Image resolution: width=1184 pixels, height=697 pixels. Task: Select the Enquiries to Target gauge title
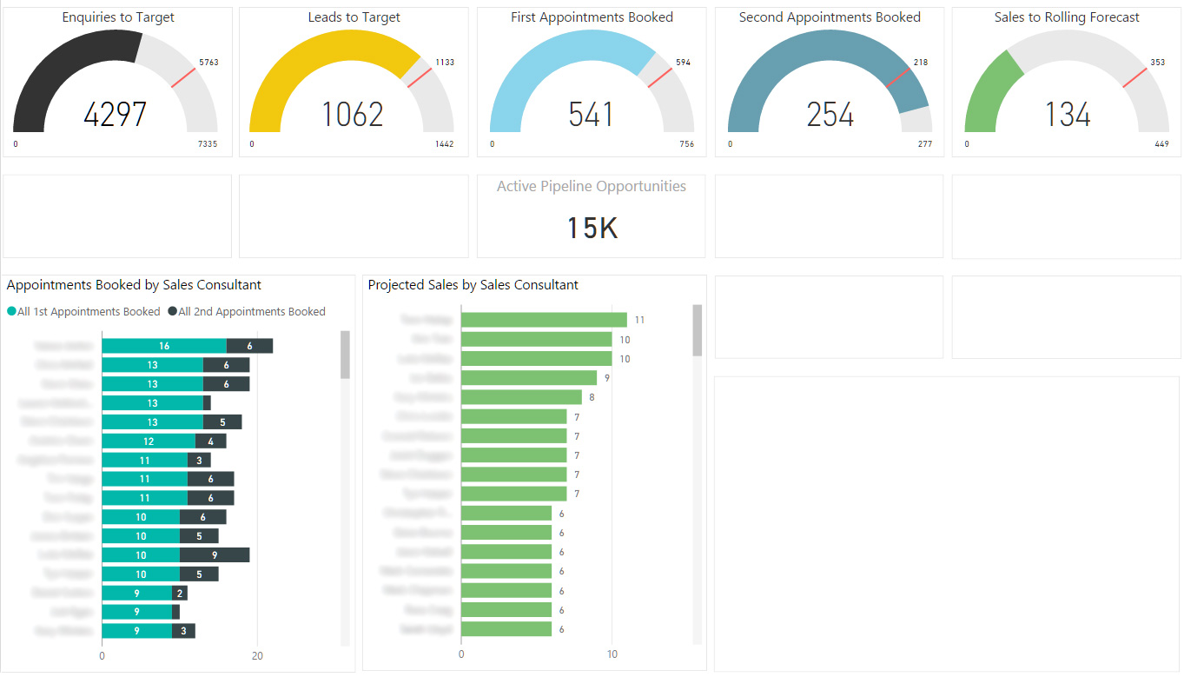point(118,17)
